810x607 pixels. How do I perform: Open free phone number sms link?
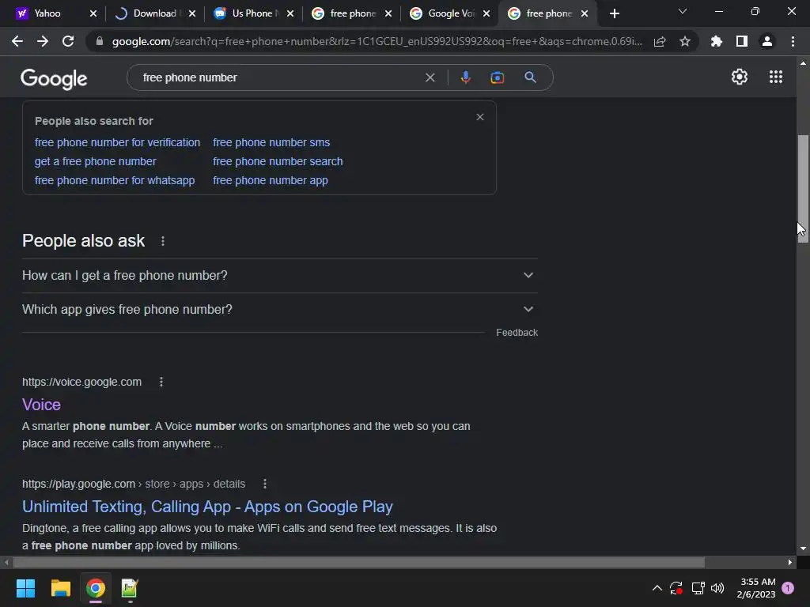click(271, 142)
